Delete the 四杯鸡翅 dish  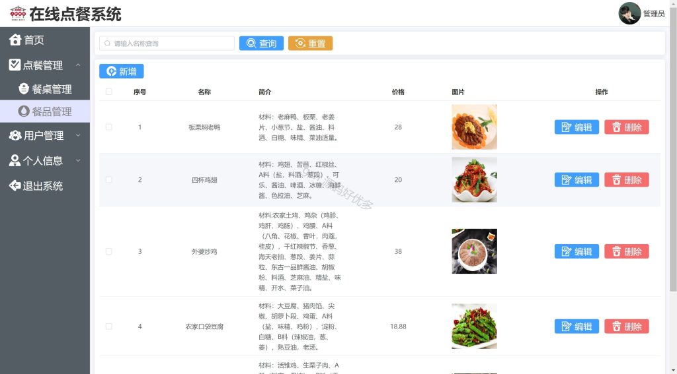pos(627,179)
